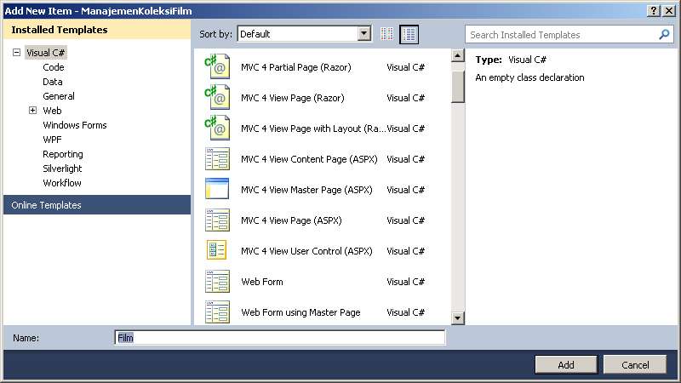Image resolution: width=681 pixels, height=383 pixels.
Task: Select MVC 4 View User Control icon
Action: point(217,251)
